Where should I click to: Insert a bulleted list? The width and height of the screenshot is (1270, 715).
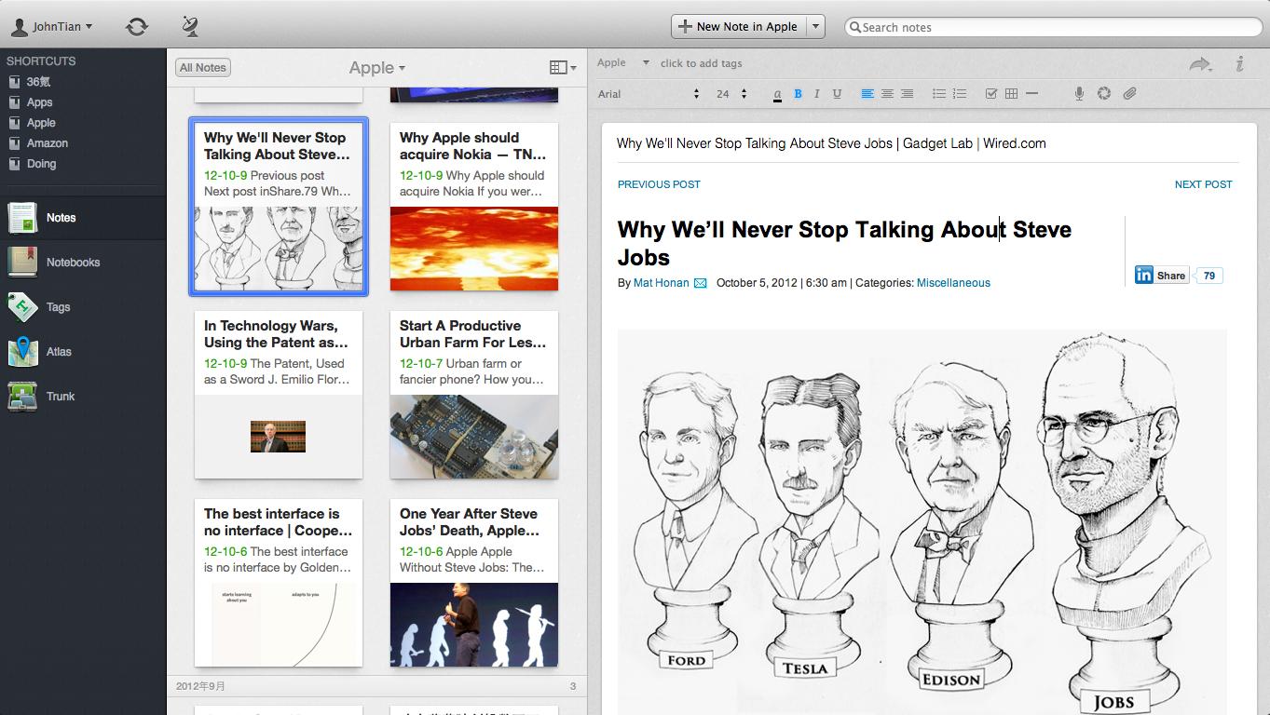point(939,93)
